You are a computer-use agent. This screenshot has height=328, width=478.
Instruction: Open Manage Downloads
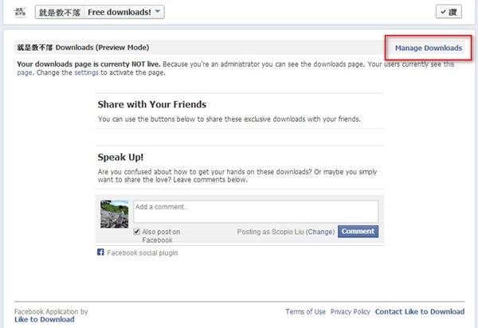tap(428, 48)
